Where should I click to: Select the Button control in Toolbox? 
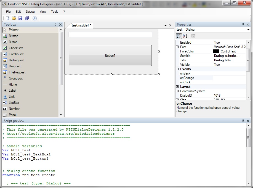click(31, 42)
